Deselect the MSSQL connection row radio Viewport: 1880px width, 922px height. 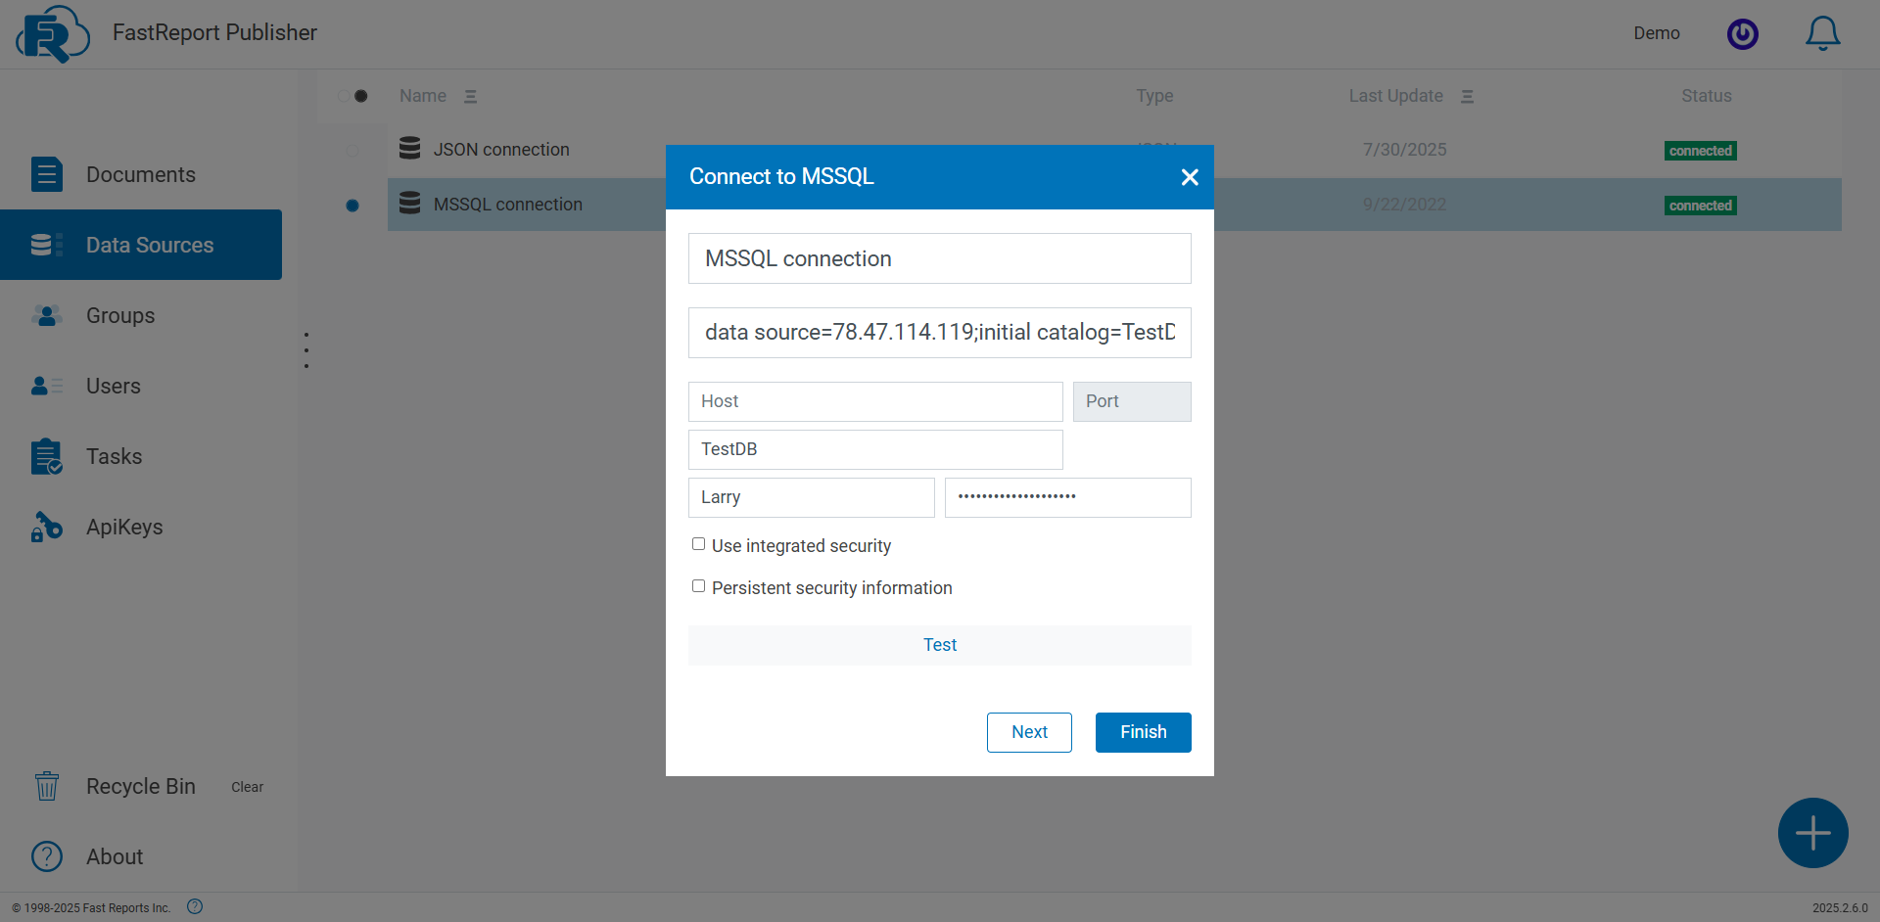point(352,206)
